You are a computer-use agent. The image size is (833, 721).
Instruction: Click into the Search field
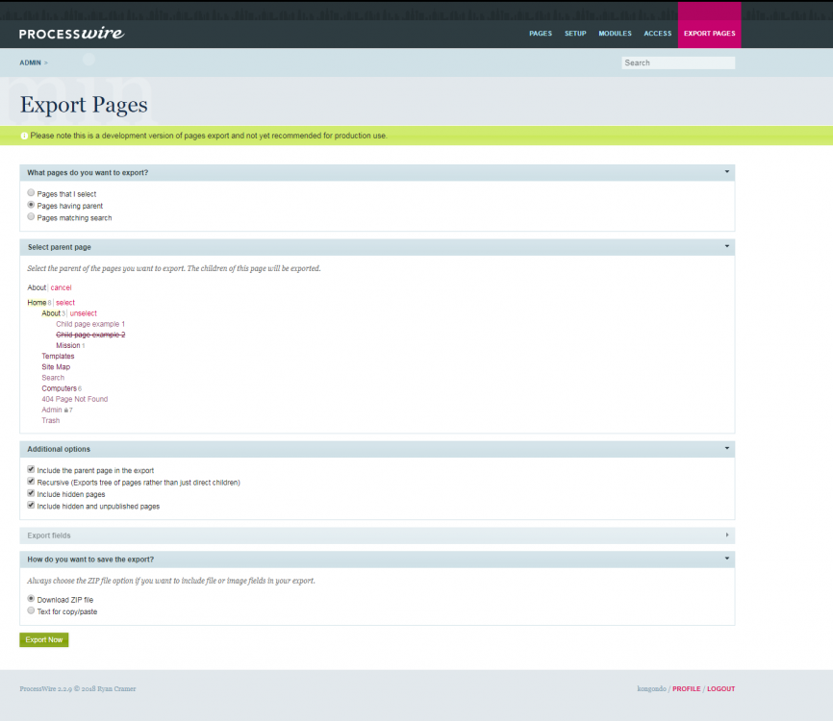[x=677, y=62]
